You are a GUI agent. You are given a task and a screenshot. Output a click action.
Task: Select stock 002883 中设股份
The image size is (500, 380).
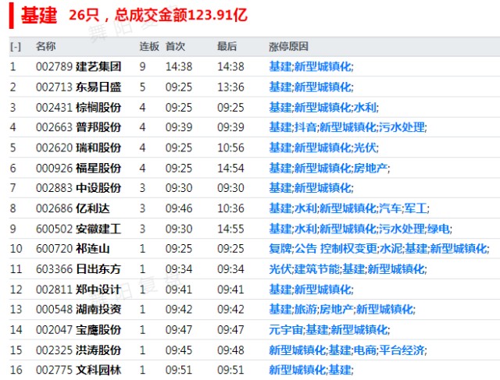[x=78, y=187]
